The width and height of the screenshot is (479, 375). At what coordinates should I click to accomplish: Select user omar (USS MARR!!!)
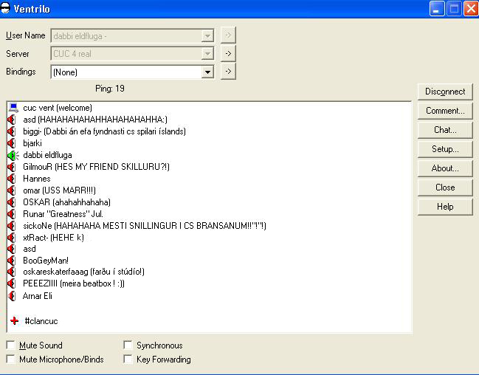[59, 190]
